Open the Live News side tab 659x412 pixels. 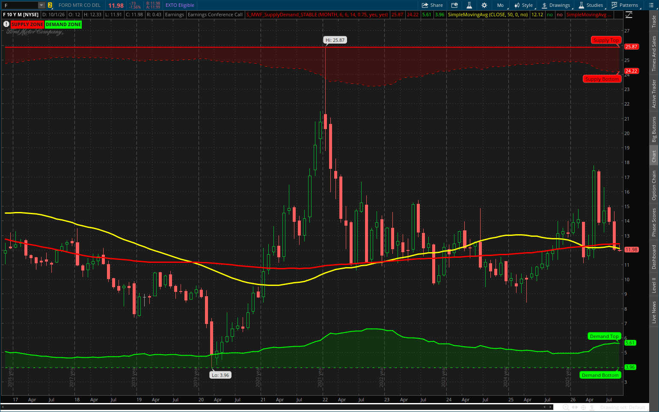coord(654,312)
